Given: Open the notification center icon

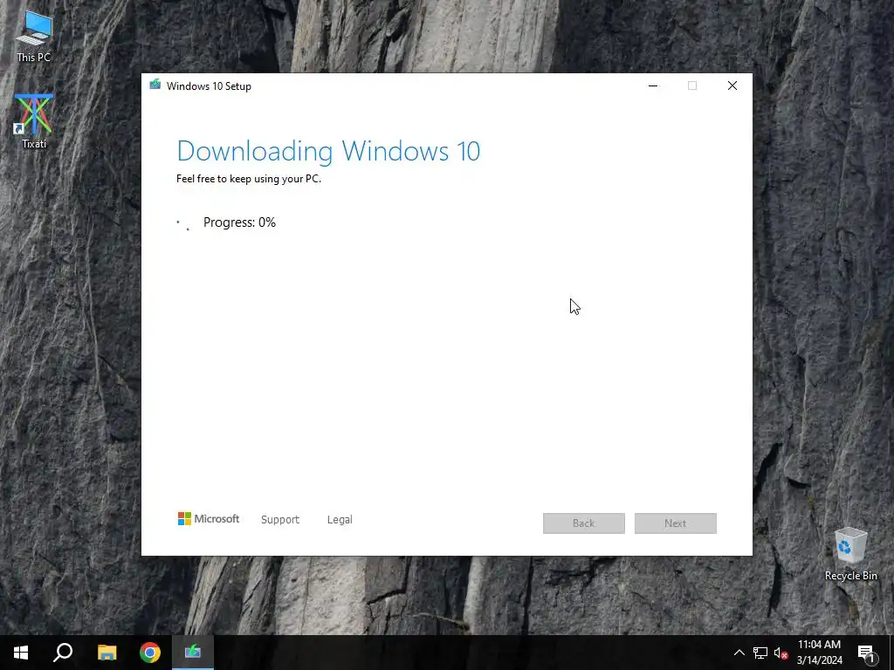Looking at the screenshot, I should coord(866,653).
